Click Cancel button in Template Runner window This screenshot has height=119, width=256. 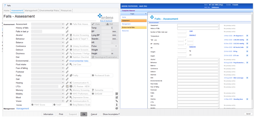point(248,114)
